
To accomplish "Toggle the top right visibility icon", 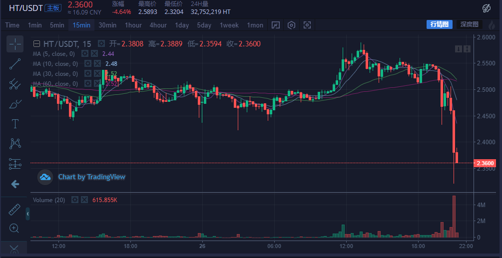I will (x=487, y=8).
